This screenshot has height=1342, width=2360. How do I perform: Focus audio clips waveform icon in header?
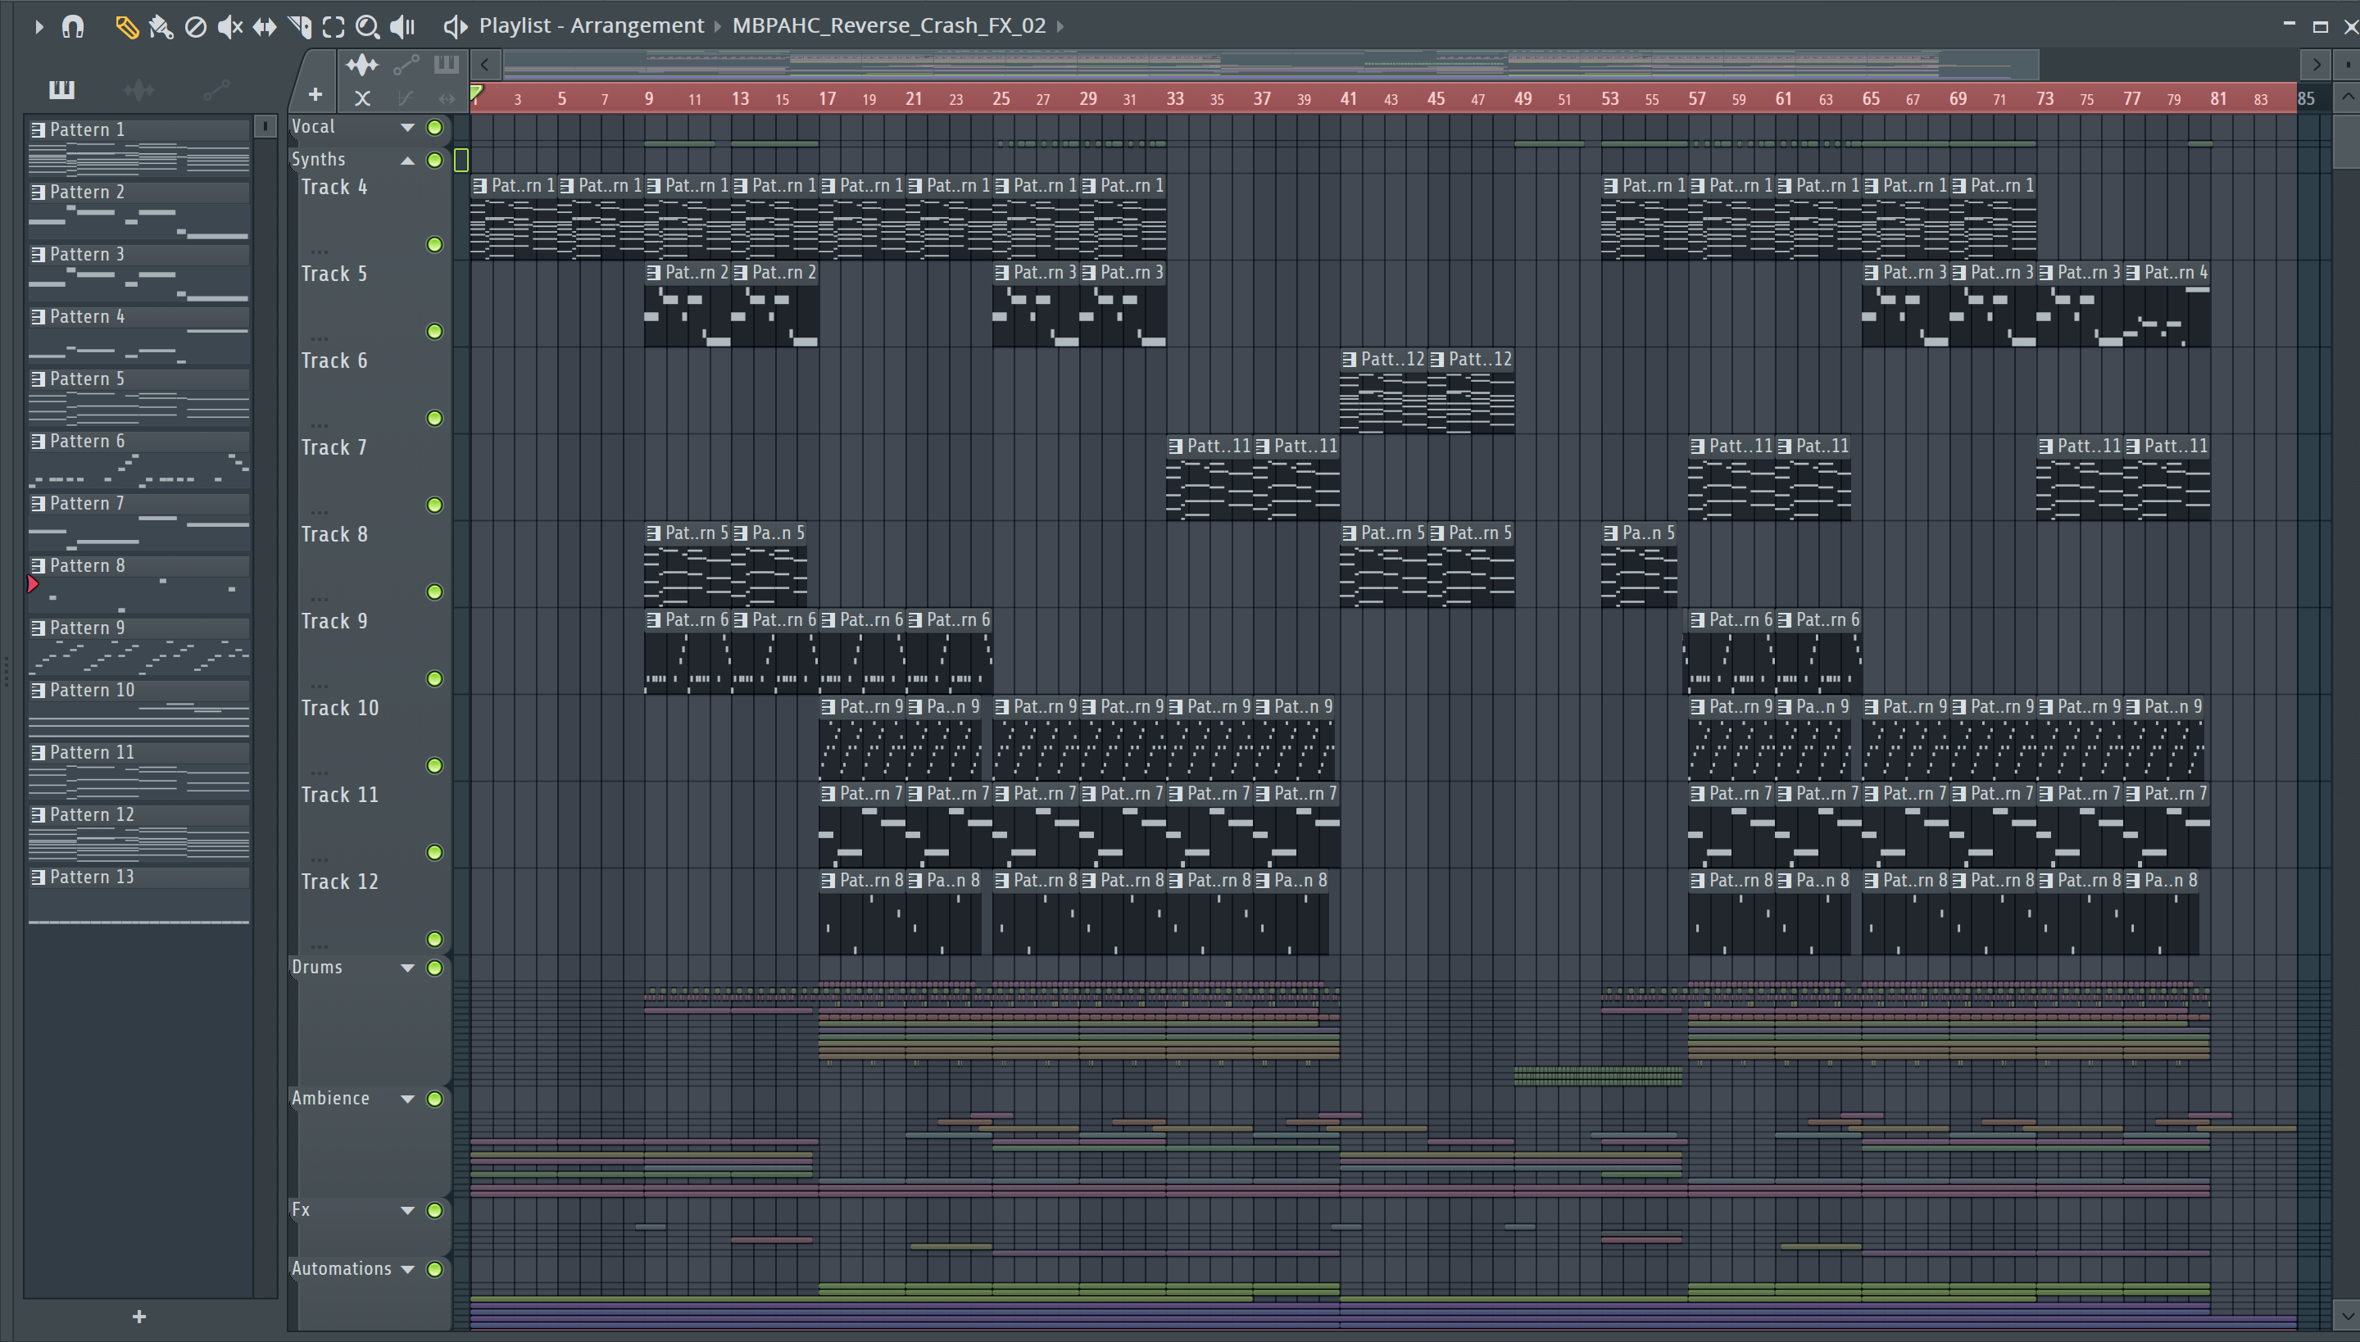[x=362, y=65]
